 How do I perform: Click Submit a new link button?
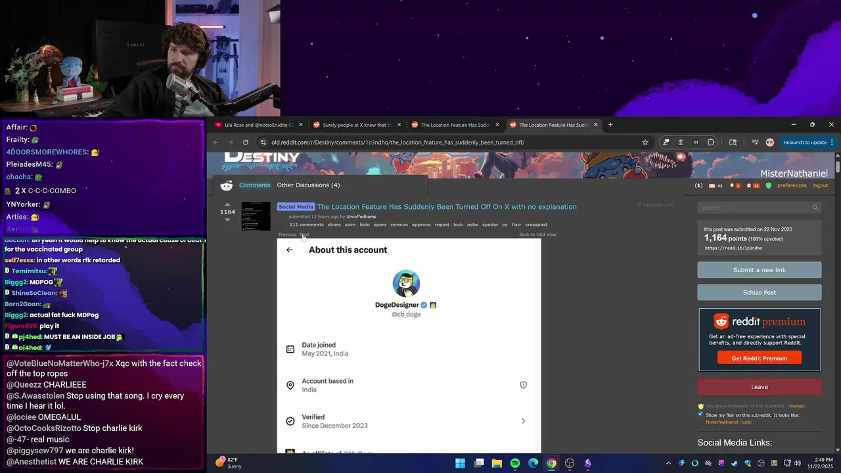coord(760,270)
